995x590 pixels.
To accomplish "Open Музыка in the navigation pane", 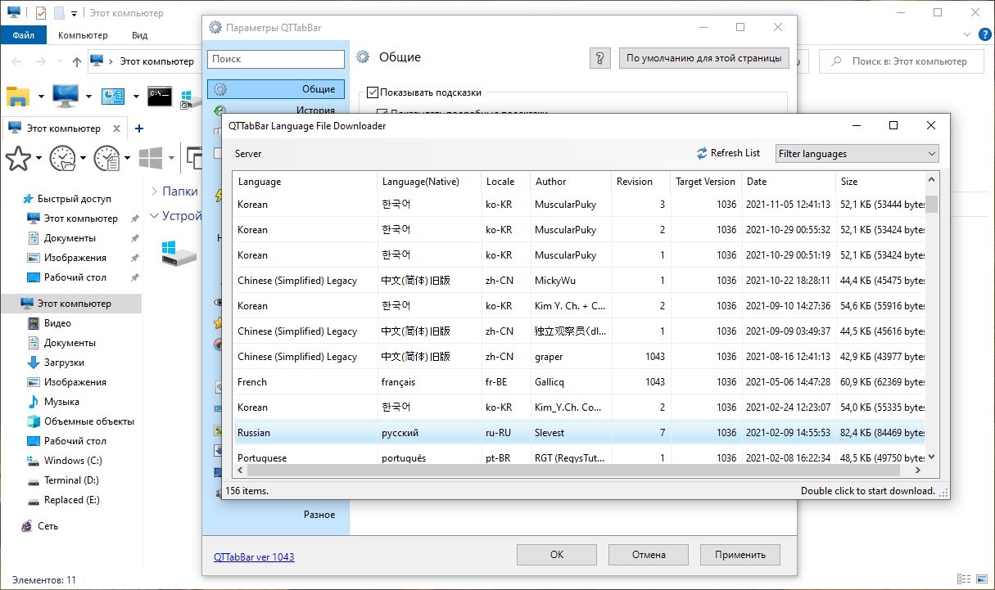I will tap(61, 402).
